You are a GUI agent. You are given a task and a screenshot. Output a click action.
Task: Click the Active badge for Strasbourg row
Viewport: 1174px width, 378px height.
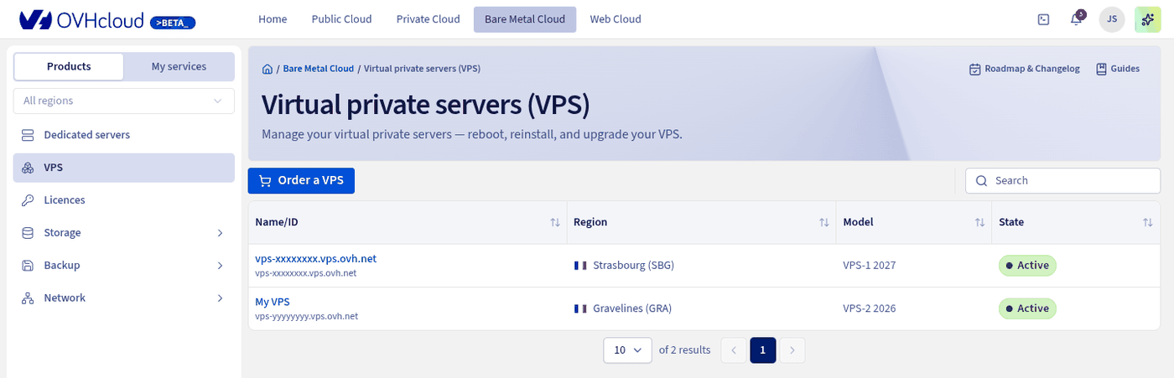(x=1027, y=266)
